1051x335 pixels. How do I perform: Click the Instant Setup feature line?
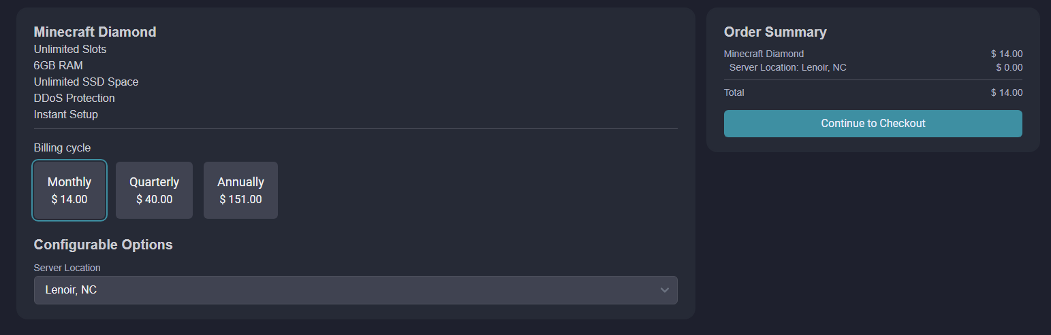coord(66,115)
